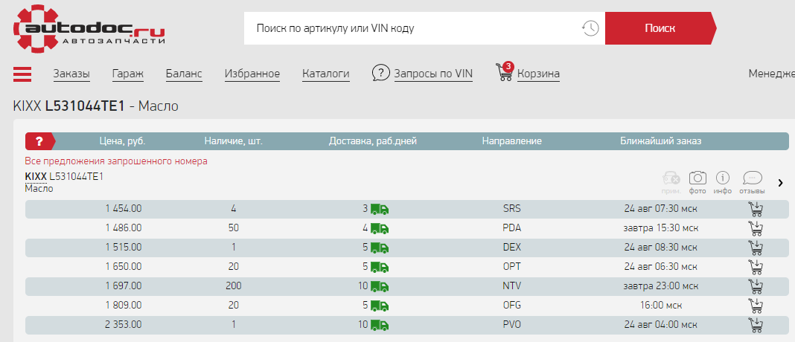Screen dimensions: 795x342
Task: Click delivery truck icon in PDA row
Action: (x=379, y=228)
